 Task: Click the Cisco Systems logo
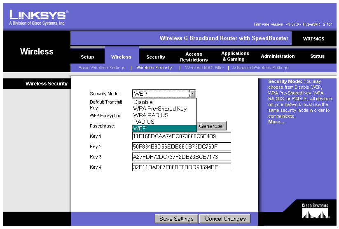316,210
